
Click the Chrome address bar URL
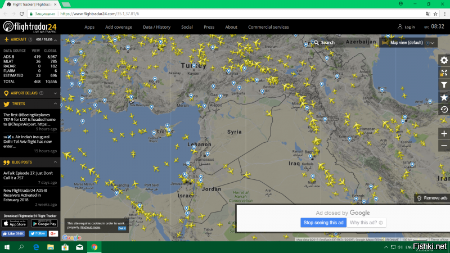(100, 13)
